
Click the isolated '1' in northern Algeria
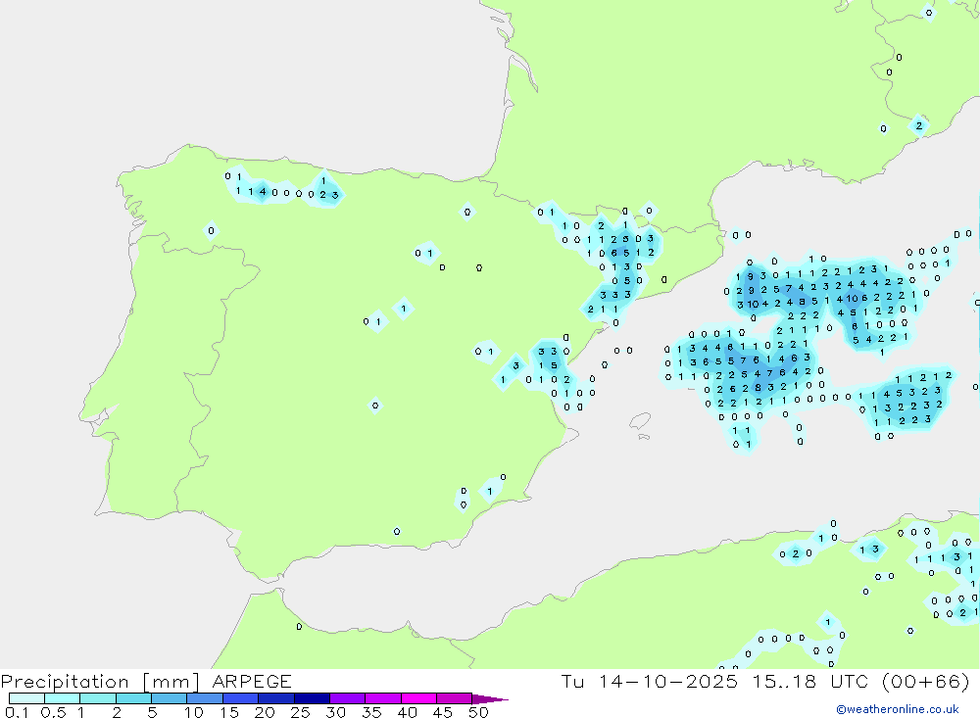(x=827, y=622)
